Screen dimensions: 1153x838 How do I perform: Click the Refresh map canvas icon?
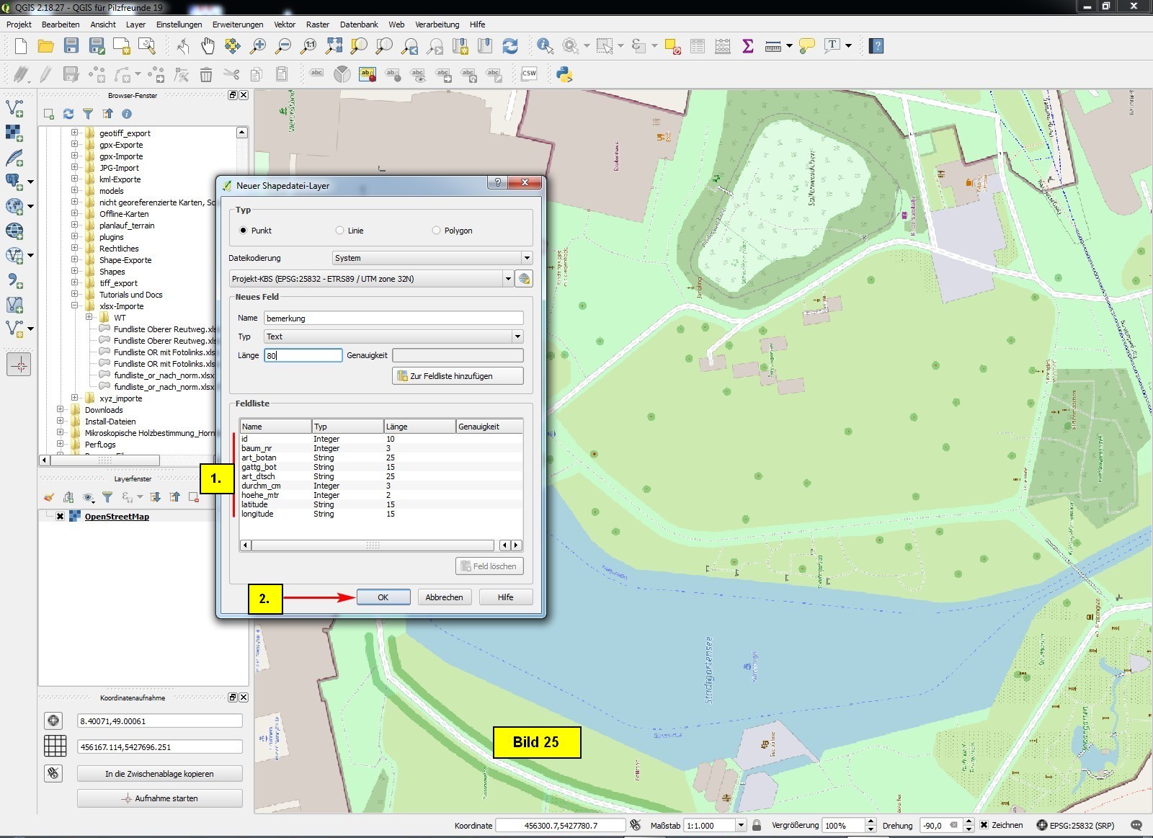510,46
